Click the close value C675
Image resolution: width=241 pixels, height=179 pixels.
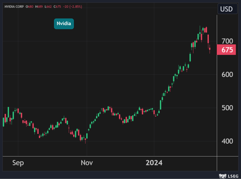[x=57, y=7]
